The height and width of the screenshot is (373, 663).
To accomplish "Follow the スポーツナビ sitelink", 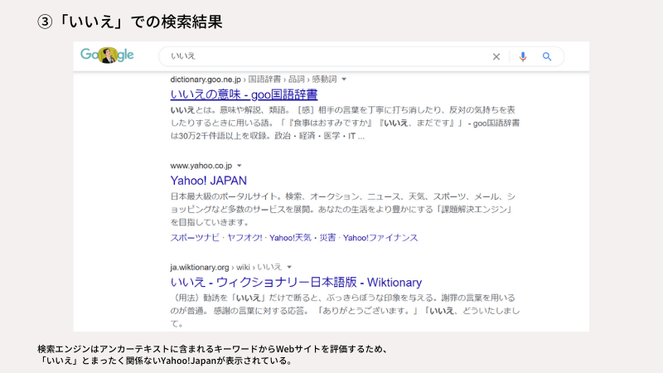I will tap(195, 238).
